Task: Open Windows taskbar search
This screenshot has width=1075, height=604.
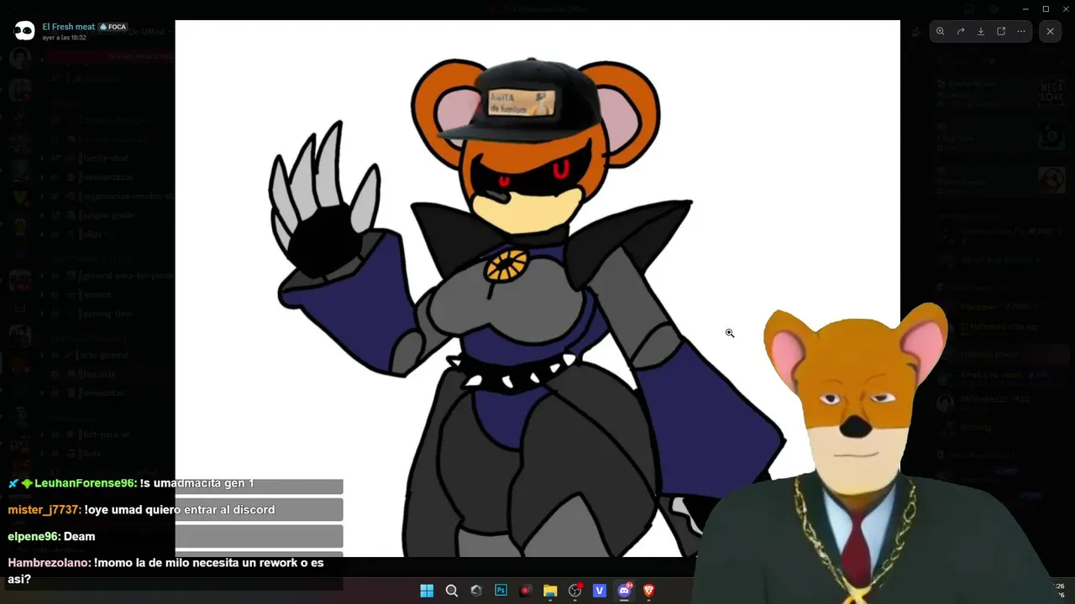Action: (x=452, y=591)
